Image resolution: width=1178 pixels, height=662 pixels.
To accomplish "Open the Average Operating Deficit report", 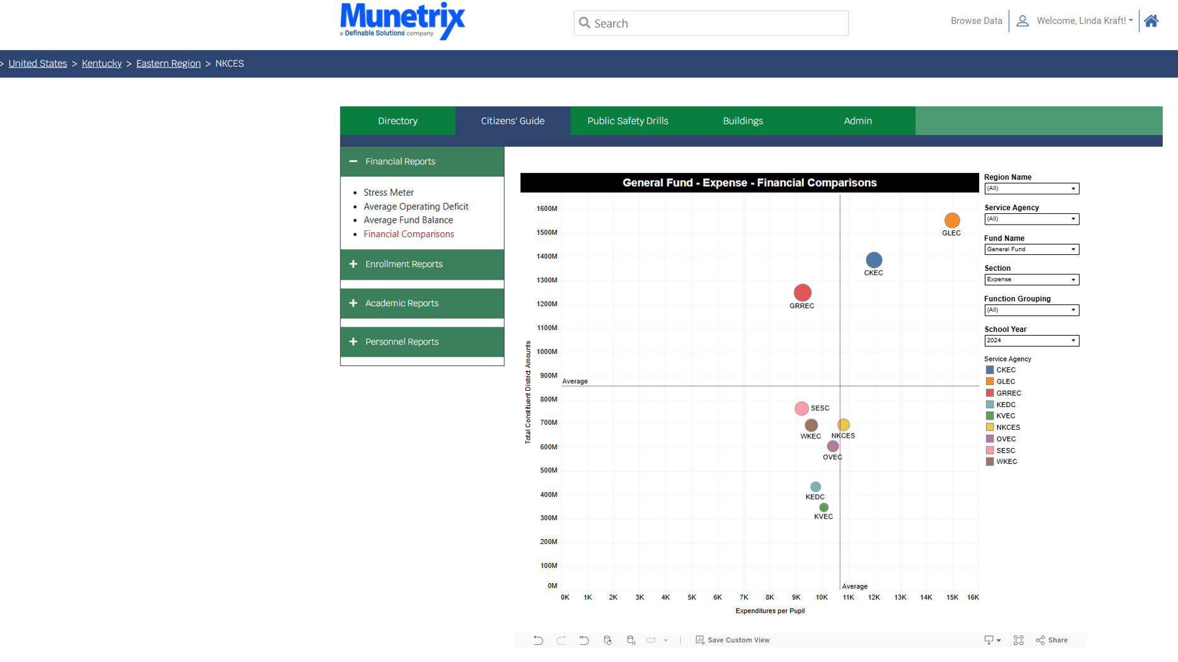I will tap(416, 206).
